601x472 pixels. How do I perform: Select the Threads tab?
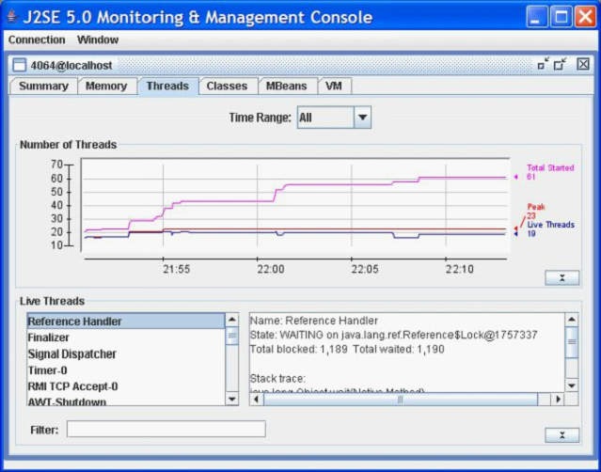point(167,87)
